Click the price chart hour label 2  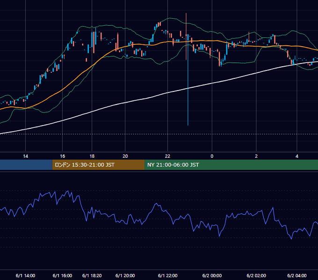[256, 156]
